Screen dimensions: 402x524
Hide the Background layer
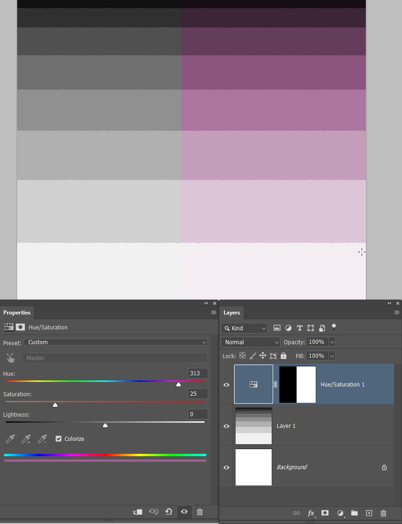[226, 467]
